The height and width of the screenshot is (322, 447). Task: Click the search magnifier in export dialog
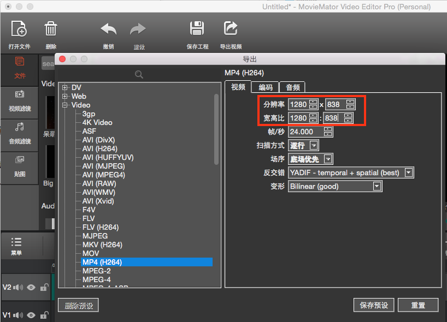tap(139, 75)
